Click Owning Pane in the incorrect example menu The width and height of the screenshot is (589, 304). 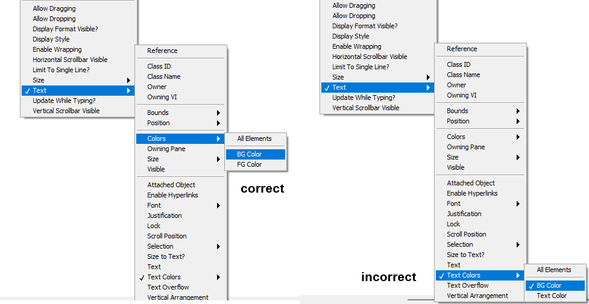click(466, 147)
